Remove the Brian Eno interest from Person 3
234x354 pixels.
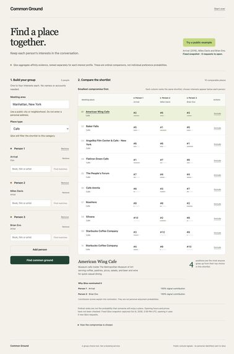coord(66,227)
